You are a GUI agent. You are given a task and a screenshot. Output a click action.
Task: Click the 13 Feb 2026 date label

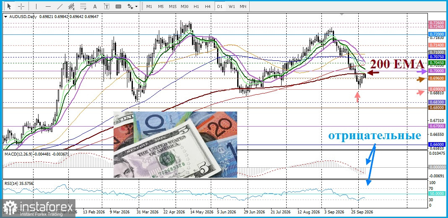click(x=94, y=212)
